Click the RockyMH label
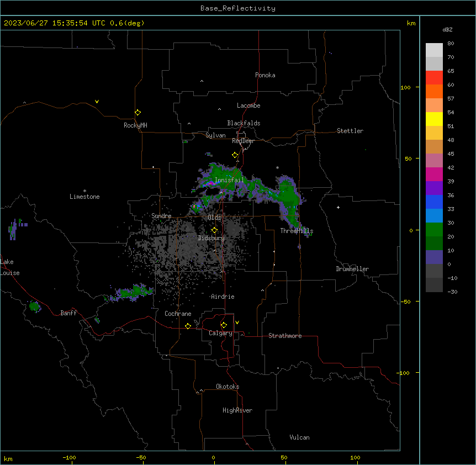 click(x=135, y=125)
